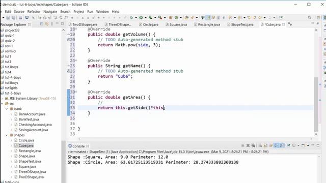Click the editor vertical scrollbar thumb
326x183 pixels.
316,104
